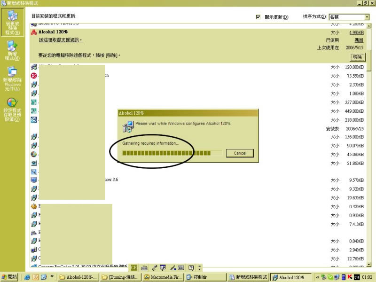Switch to Alcohol 120% installer taskbar button
The image size is (376, 282).
(x=291, y=277)
